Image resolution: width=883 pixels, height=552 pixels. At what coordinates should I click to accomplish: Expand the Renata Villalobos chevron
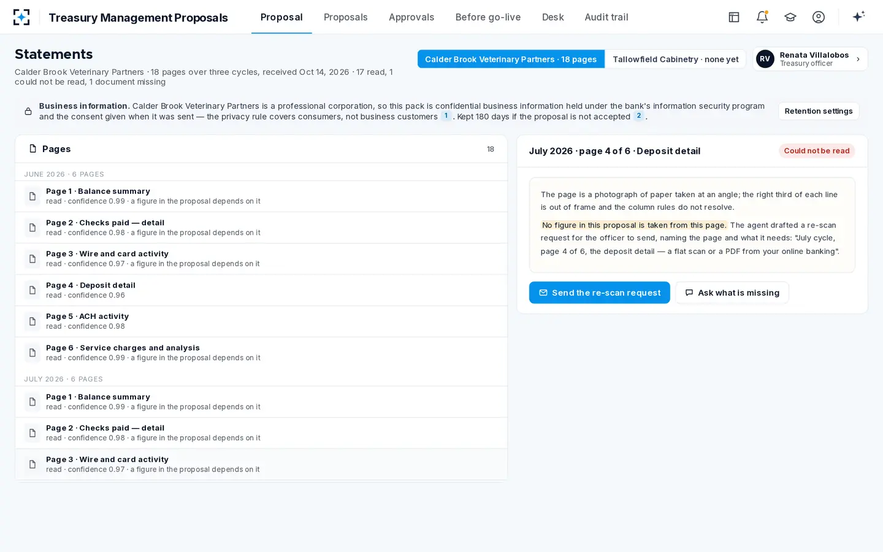point(858,59)
